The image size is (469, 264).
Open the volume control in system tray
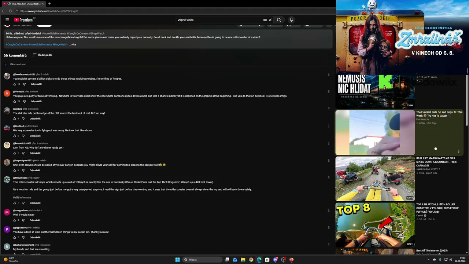tap(451, 260)
